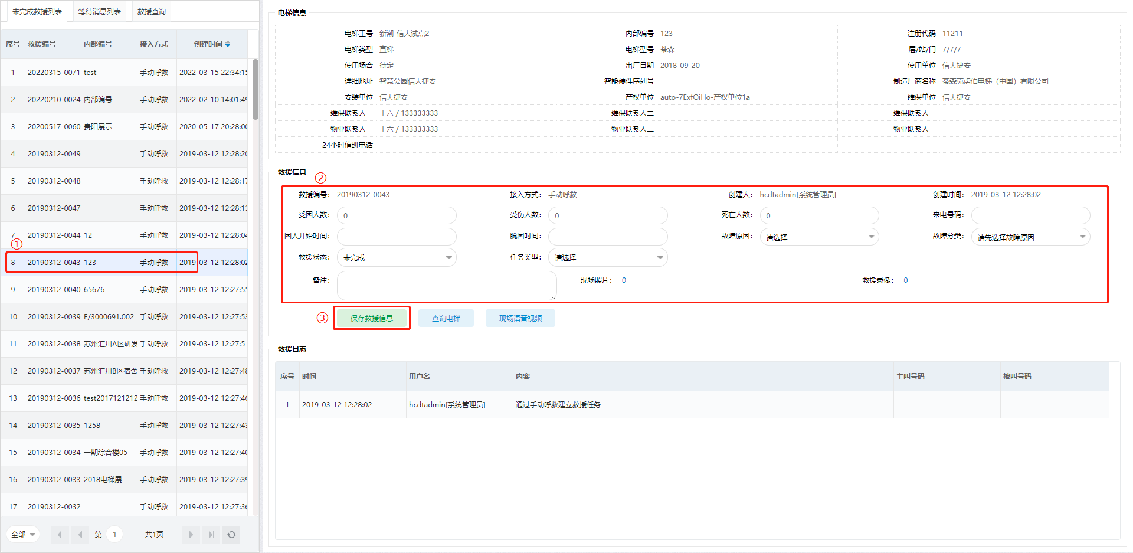The image size is (1133, 553).
Task: Click the 序号 column header in rescue list
Action: tap(13, 44)
